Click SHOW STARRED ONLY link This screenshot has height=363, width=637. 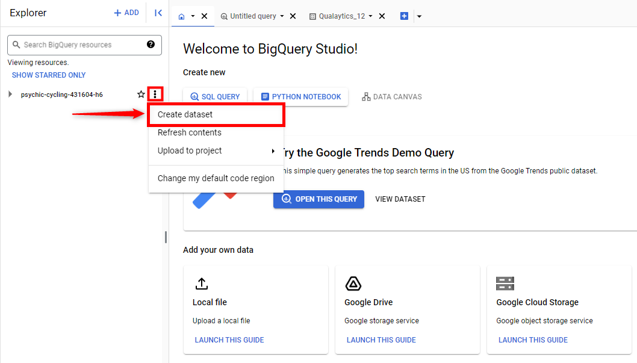point(49,75)
